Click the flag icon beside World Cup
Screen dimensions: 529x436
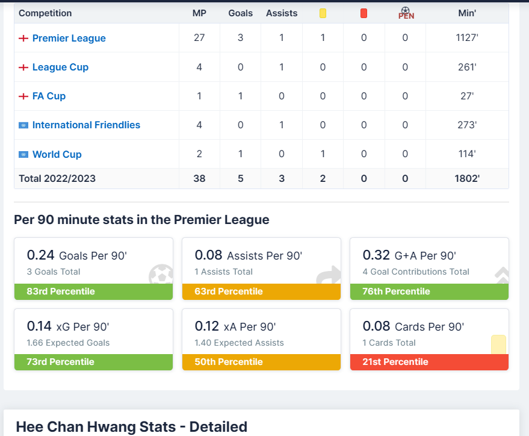coord(23,155)
